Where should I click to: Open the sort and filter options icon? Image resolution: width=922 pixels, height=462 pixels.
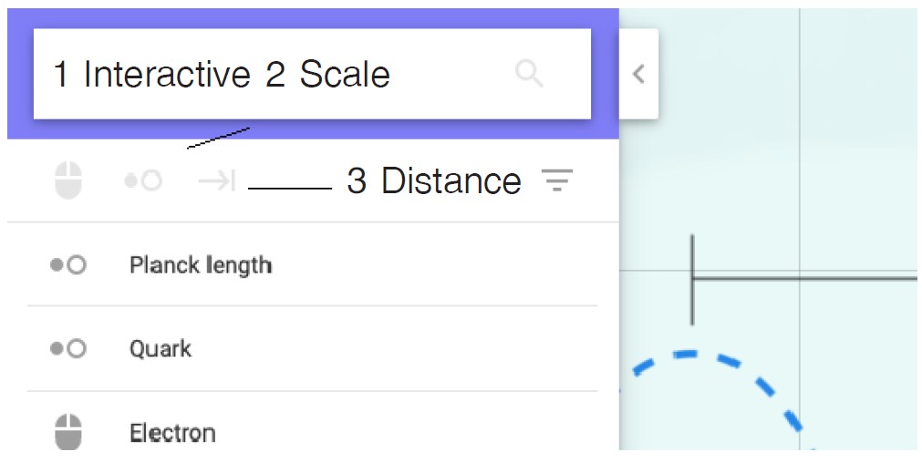(555, 181)
